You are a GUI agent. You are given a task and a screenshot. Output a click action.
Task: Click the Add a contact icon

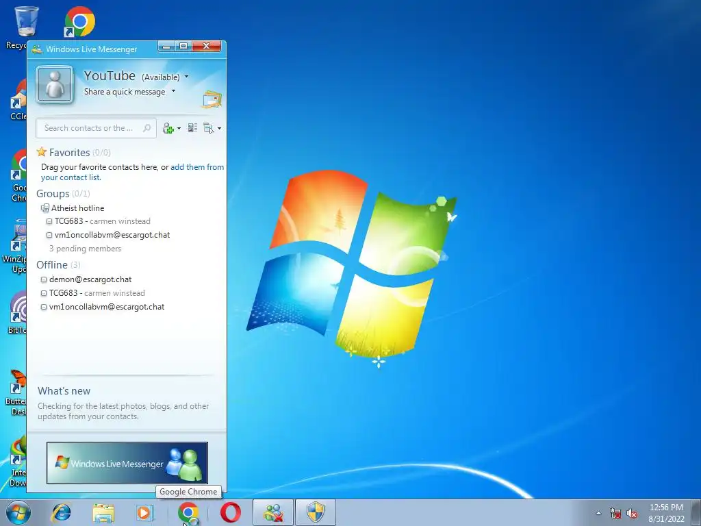(168, 128)
